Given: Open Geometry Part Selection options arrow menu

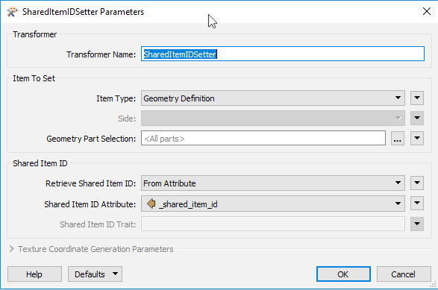Looking at the screenshot, I should pyautogui.click(x=417, y=139).
